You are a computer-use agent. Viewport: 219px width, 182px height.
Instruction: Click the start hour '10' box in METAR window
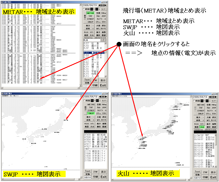click(x=92, y=9)
